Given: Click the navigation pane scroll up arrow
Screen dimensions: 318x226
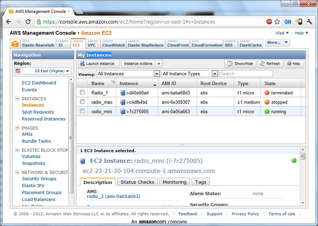Looking at the screenshot, I should pyautogui.click(x=71, y=80).
